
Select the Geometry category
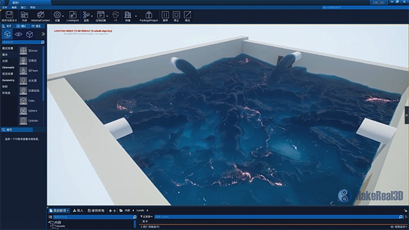tap(8, 80)
